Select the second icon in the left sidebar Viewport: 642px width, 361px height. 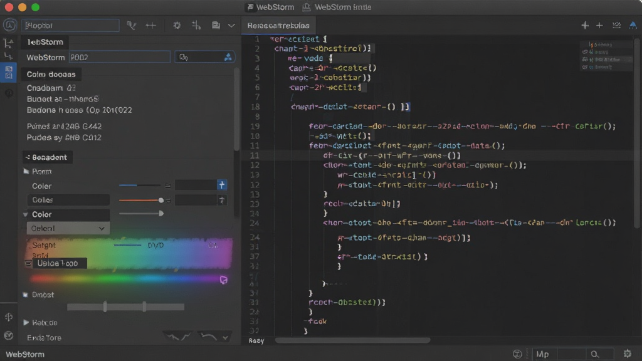point(8,56)
